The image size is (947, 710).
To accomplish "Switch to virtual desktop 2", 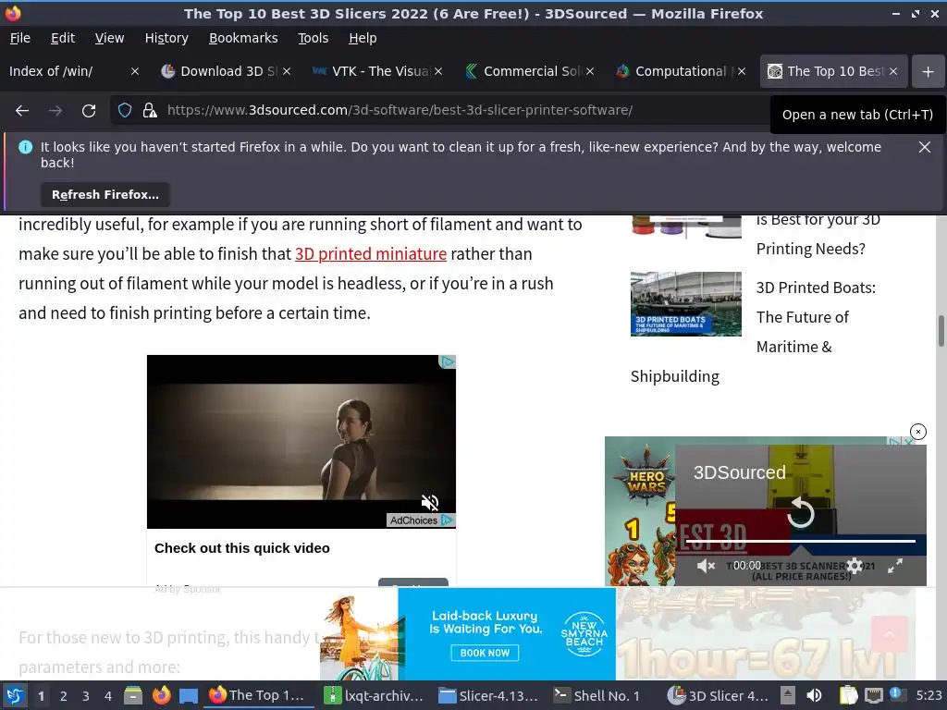I will coord(64,696).
